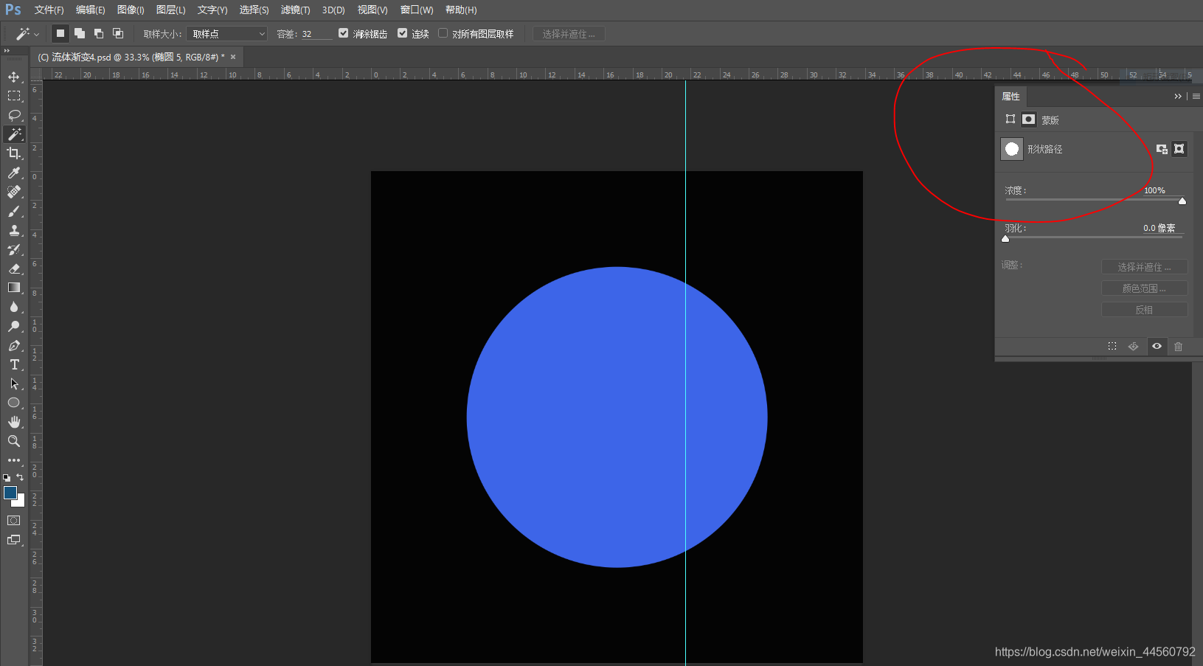This screenshot has height=666, width=1203.
Task: Select the History Brush tool
Action: (14, 249)
